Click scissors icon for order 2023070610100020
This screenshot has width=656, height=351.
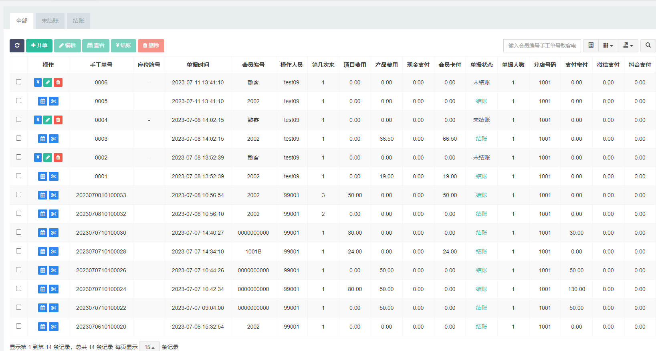[x=54, y=327]
